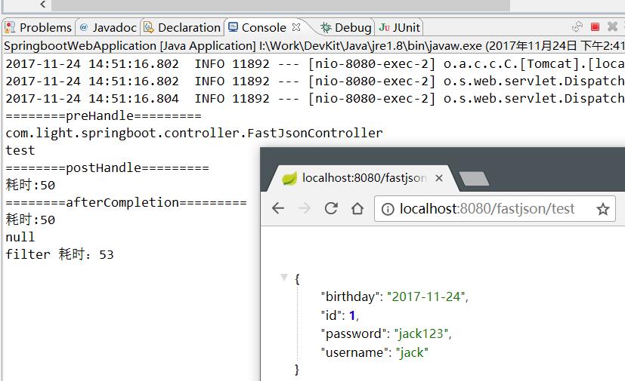
Task: Go to the browser home page icon
Action: [x=357, y=208]
